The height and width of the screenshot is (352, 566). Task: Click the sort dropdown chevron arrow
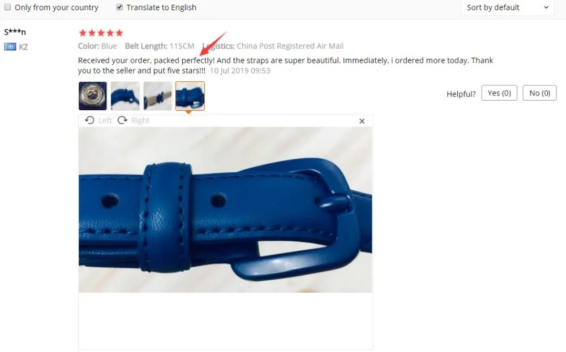546,7
